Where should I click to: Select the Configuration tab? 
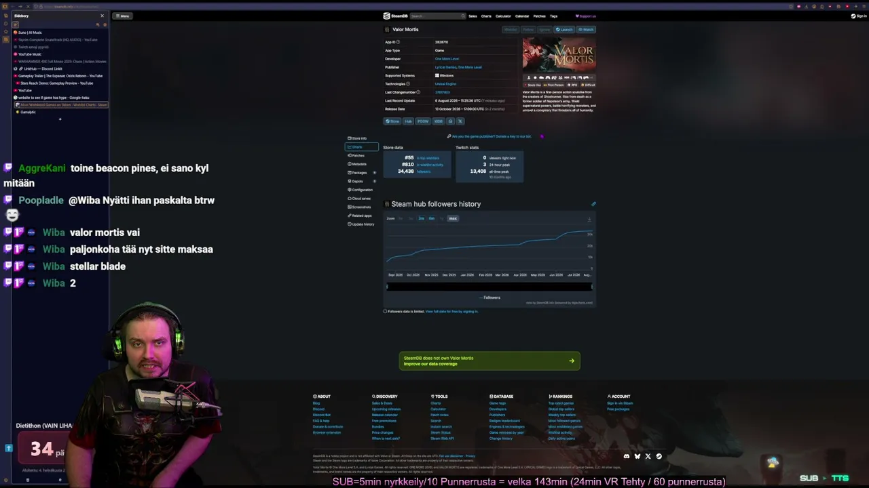[360, 190]
